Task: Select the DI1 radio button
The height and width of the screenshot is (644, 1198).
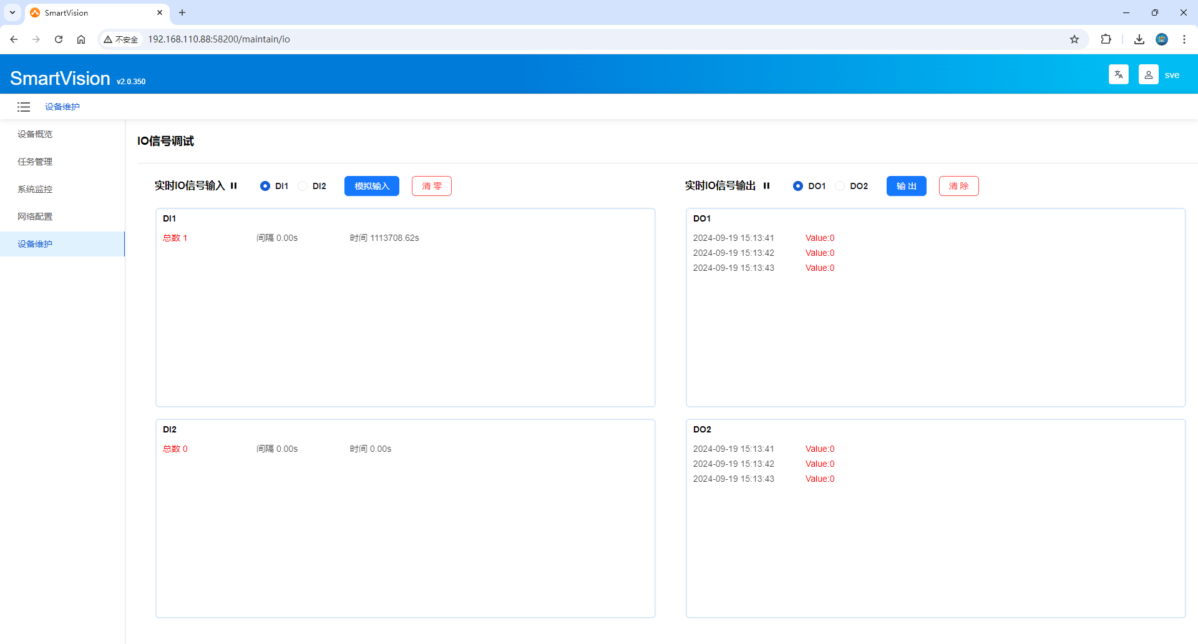Action: (265, 186)
